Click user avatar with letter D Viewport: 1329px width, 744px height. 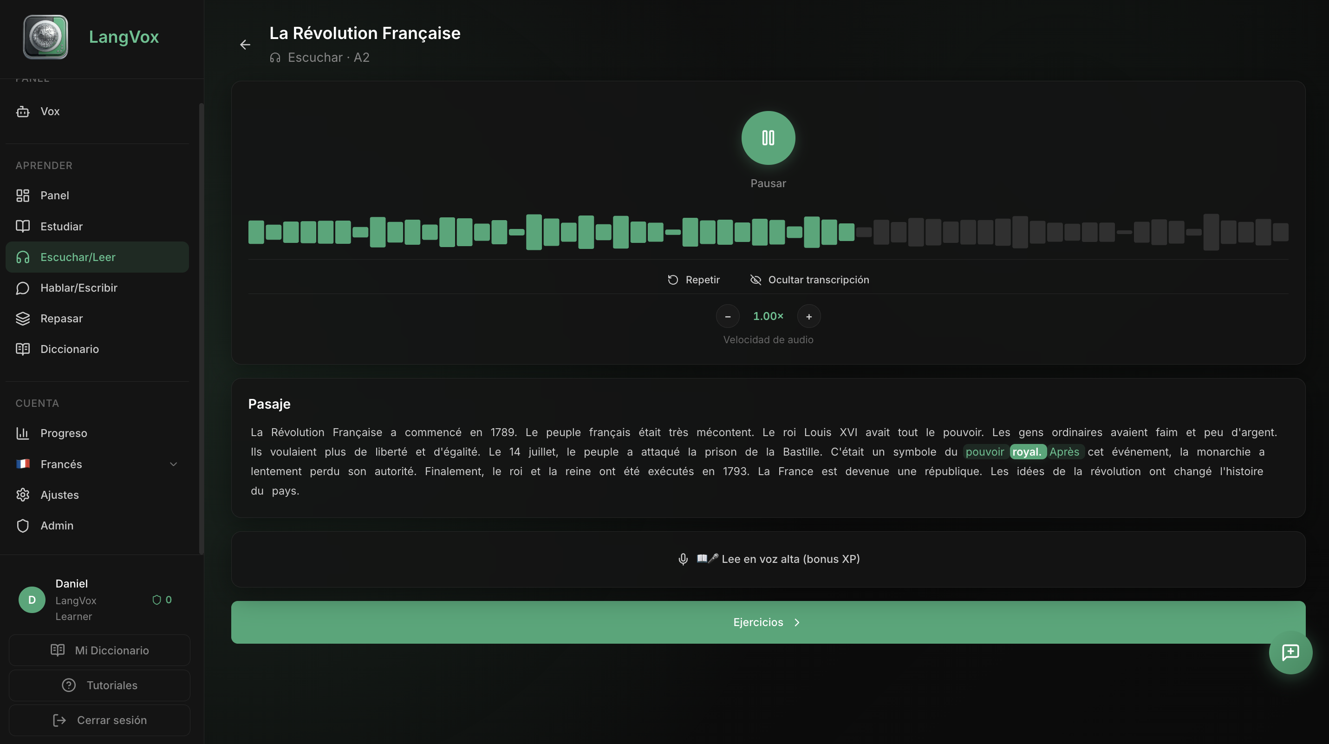pyautogui.click(x=32, y=600)
